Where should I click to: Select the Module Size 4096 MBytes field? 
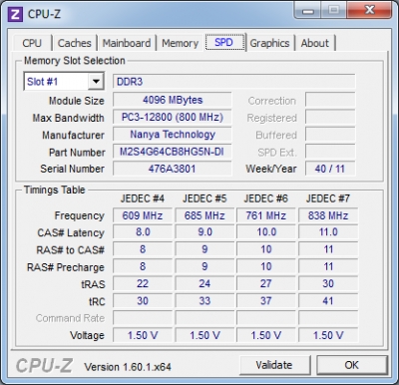tap(173, 100)
